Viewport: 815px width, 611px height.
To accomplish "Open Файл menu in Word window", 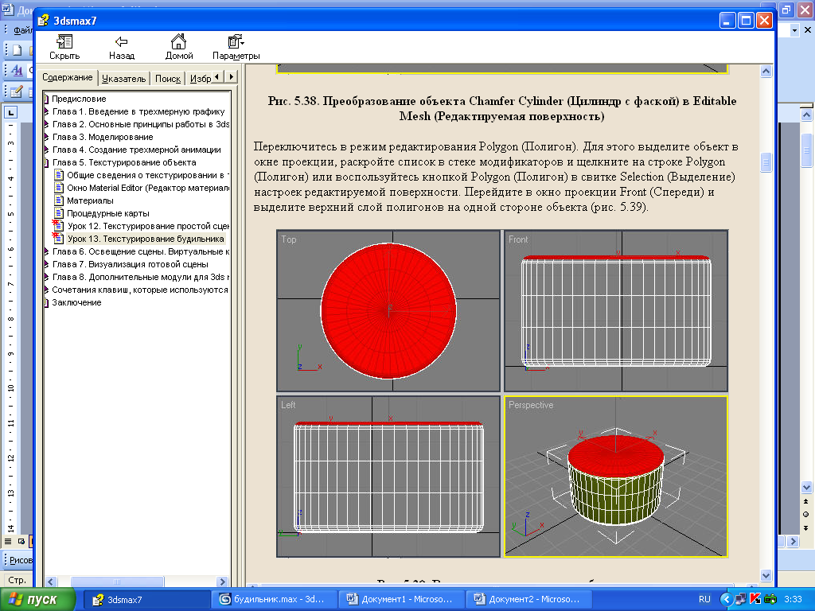I will click(x=22, y=30).
